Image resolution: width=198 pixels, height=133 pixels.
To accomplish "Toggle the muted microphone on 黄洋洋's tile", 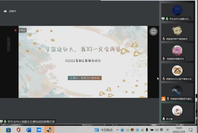I will (x=164, y=59).
